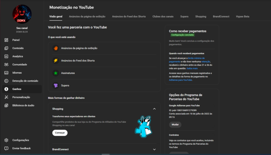Click the Configuração concluída status badge
Screen dimensions: 271x155
coord(183,35)
